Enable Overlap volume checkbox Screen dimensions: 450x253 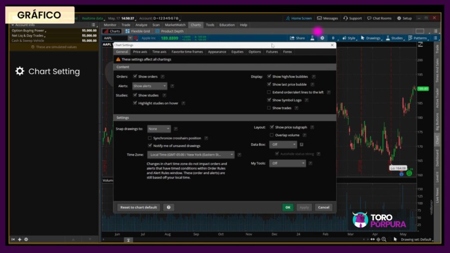point(272,135)
